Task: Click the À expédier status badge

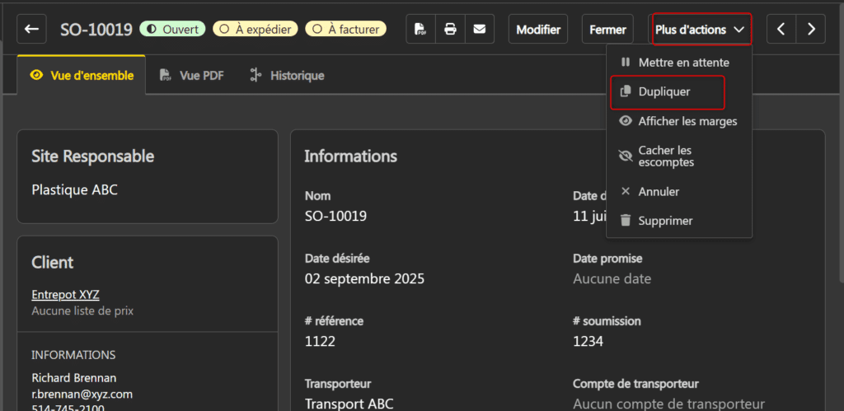Action: (x=256, y=30)
